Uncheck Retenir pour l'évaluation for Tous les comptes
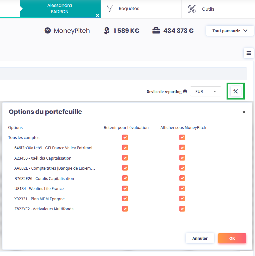The width and height of the screenshot is (255, 256). tap(125, 137)
